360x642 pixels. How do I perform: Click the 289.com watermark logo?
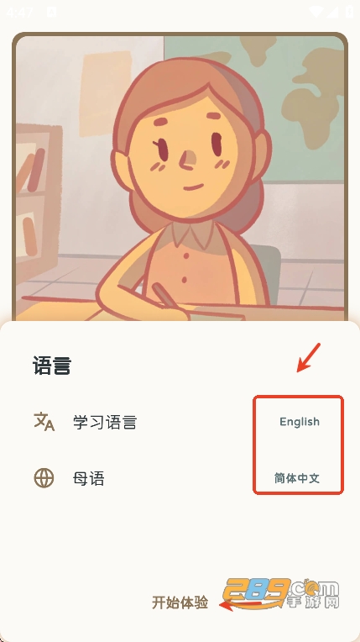(x=281, y=593)
